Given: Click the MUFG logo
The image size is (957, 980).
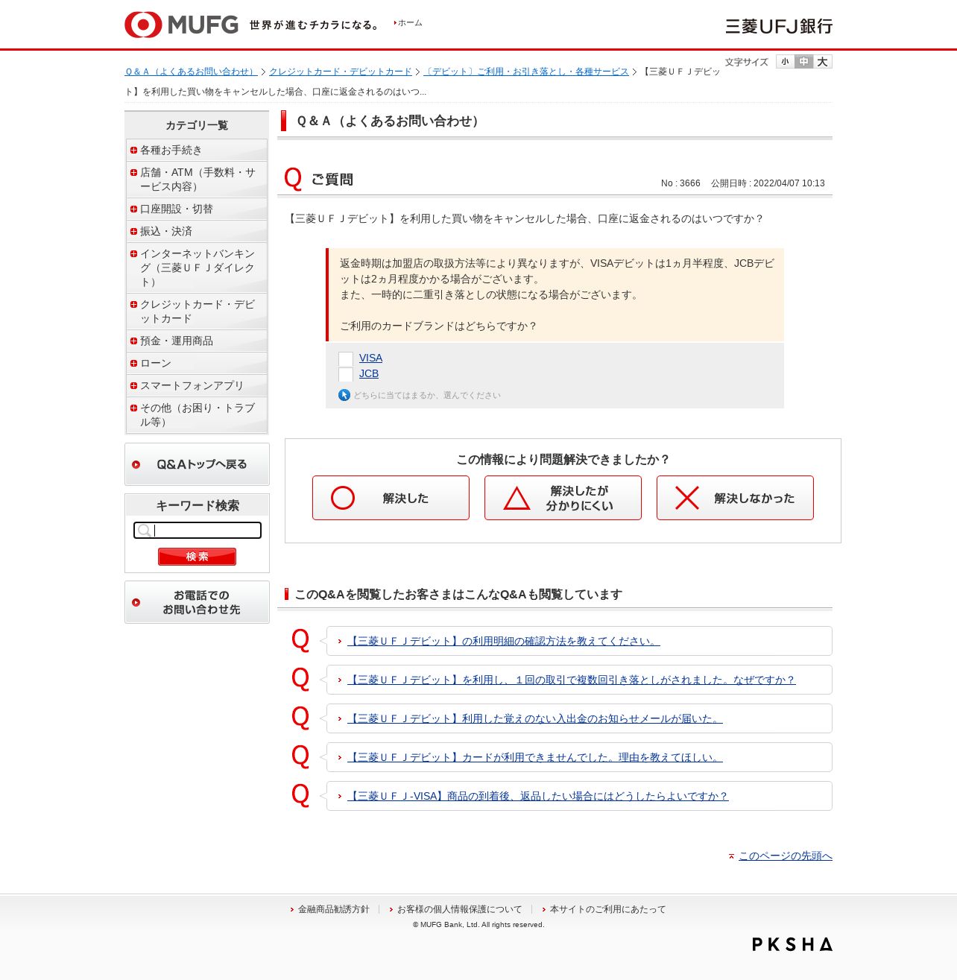Looking at the screenshot, I should 181,25.
